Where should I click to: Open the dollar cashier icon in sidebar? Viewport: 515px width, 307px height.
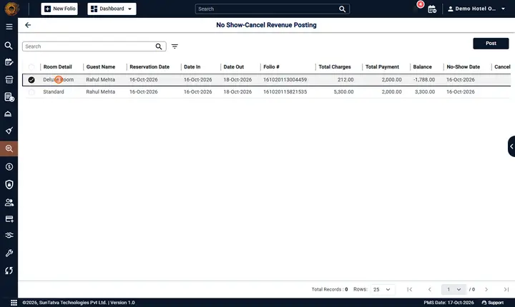coord(9,166)
